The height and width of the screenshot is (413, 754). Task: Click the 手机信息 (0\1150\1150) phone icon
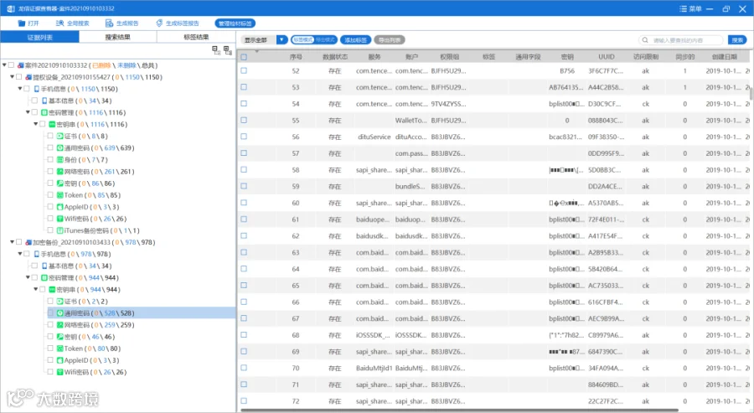[37, 89]
